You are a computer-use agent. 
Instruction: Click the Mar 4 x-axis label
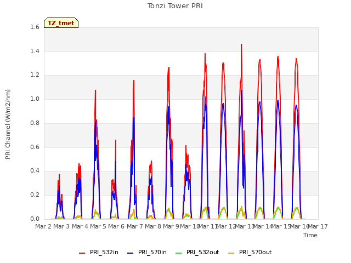click(80, 226)
